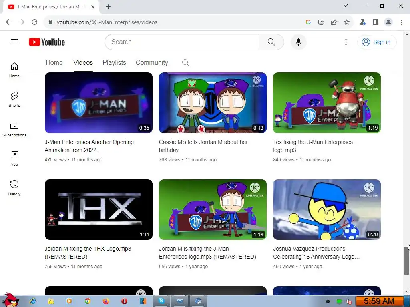
Task: Click the Angry Birds start button
Action: coord(10,300)
